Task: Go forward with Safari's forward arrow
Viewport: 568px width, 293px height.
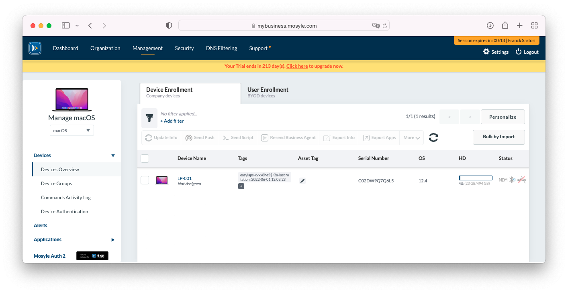Action: (104, 26)
